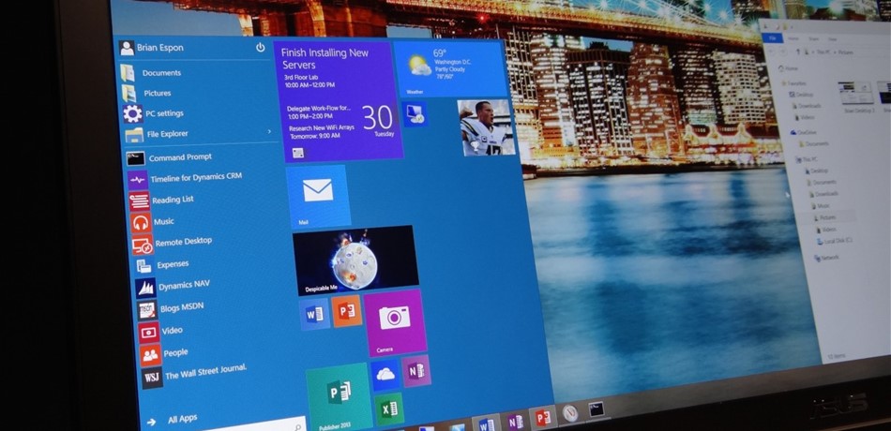Open the People app
Image resolution: width=891 pixels, height=431 pixels.
[163, 354]
